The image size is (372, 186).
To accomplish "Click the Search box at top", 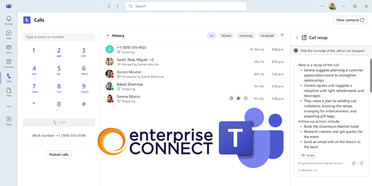I will point(186,6).
